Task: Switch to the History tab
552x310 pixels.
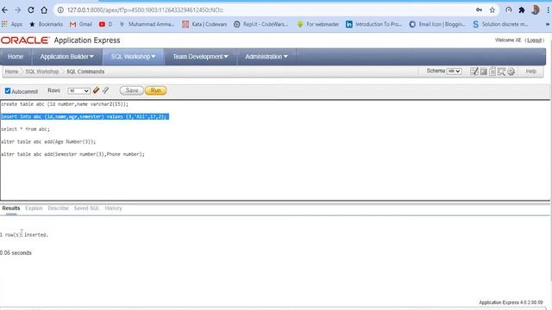Action: coord(113,208)
